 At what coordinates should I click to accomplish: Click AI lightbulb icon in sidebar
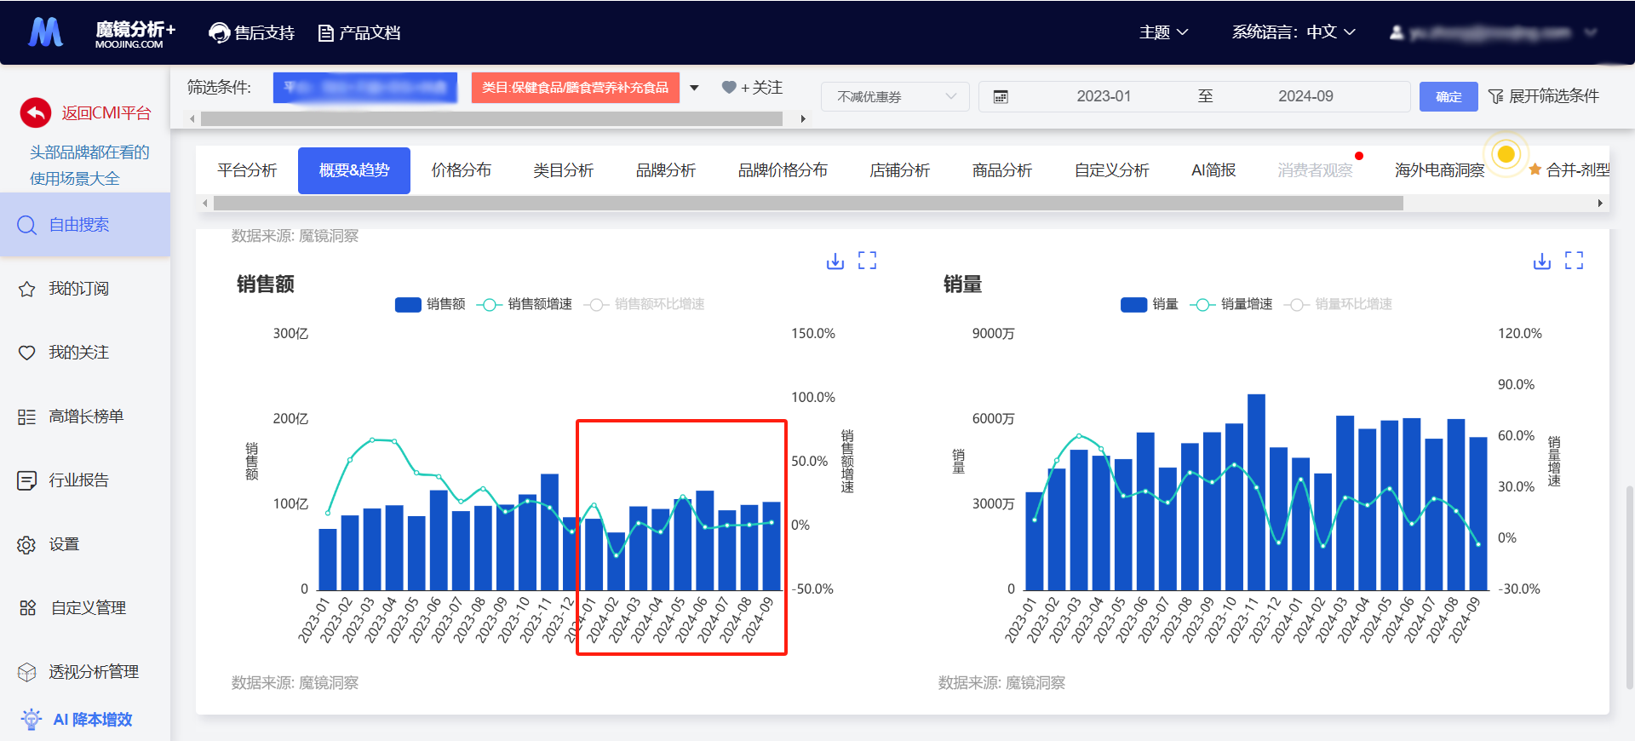point(32,719)
